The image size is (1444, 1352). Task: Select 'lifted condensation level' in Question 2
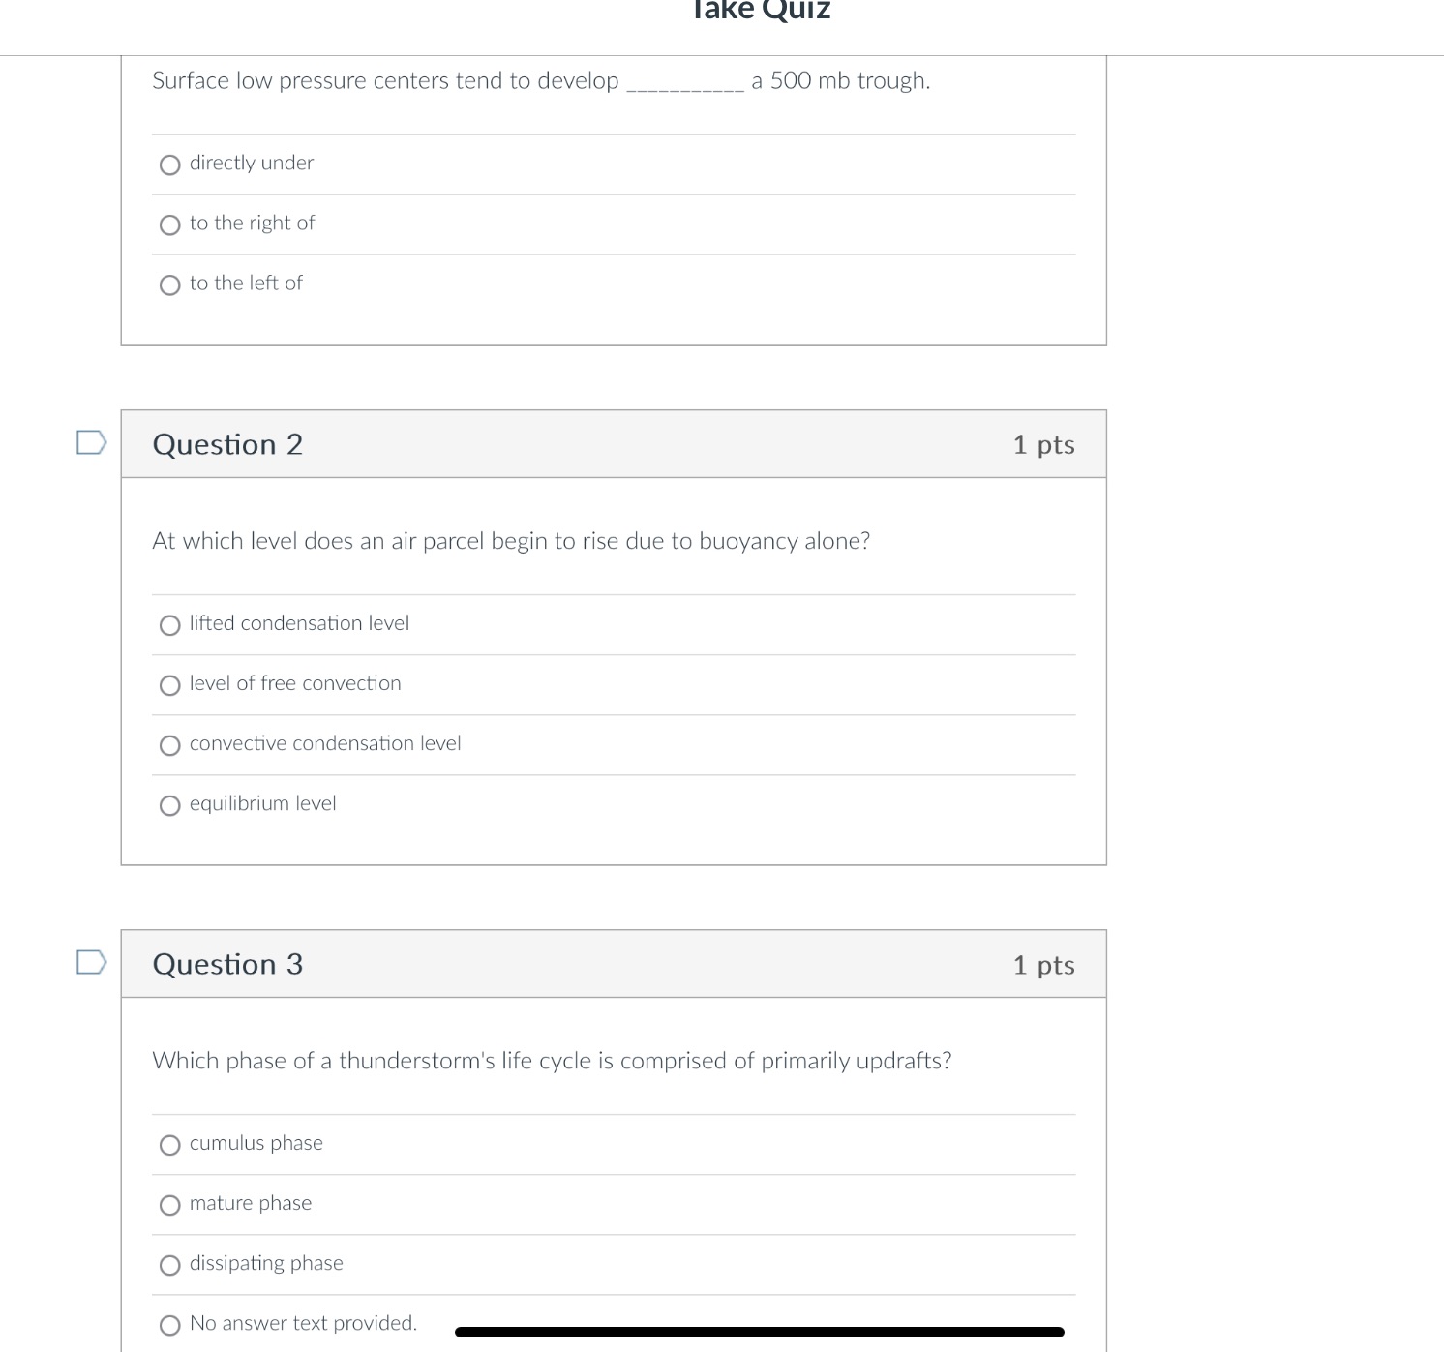coord(169,625)
